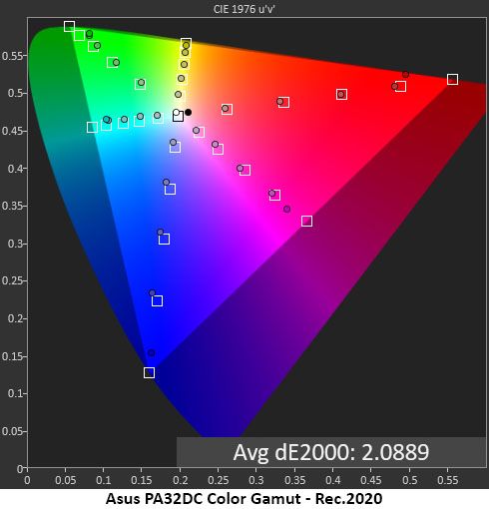Click the red target square near 0.41 u'
The width and height of the screenshot is (489, 509).
341,95
